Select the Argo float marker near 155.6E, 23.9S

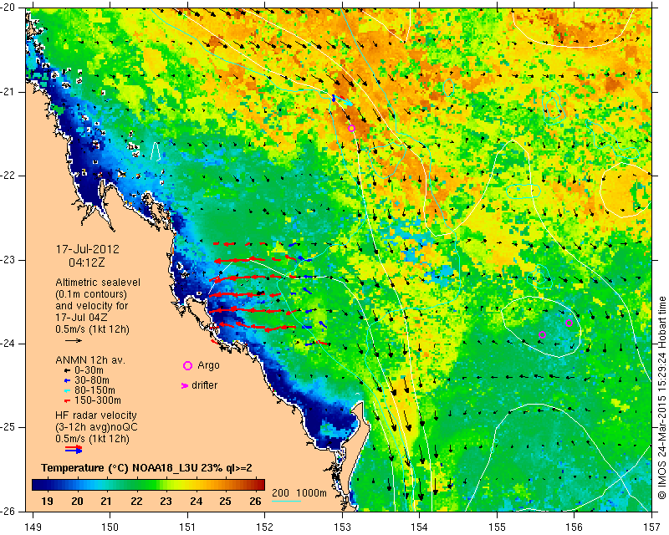pos(542,335)
